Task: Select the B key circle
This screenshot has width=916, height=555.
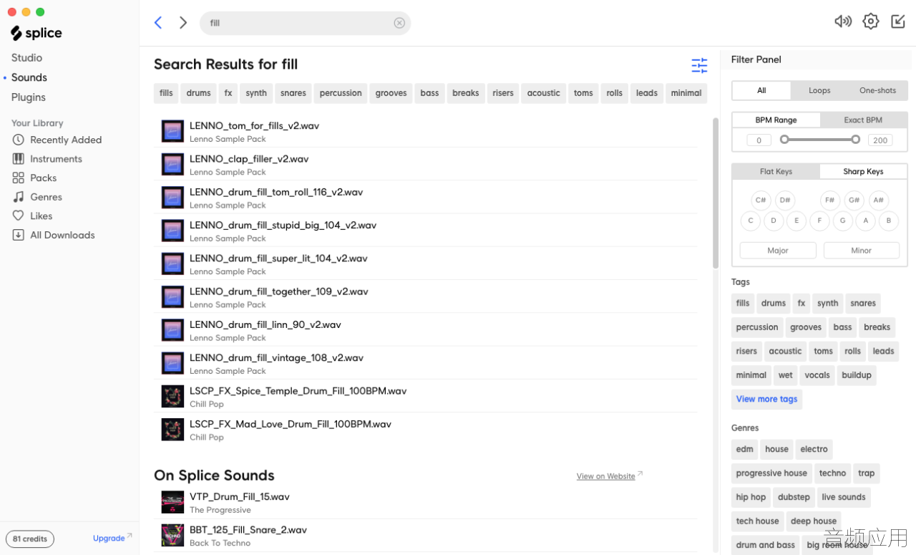Action: pyautogui.click(x=889, y=221)
